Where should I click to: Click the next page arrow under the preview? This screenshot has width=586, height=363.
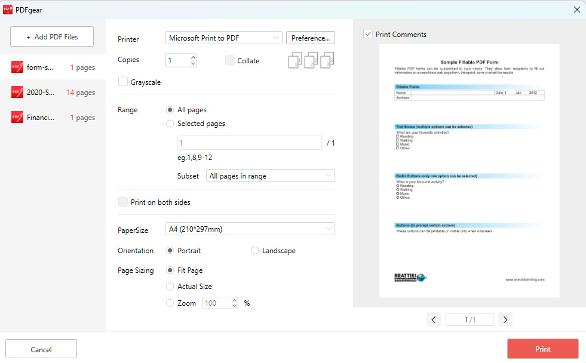505,319
